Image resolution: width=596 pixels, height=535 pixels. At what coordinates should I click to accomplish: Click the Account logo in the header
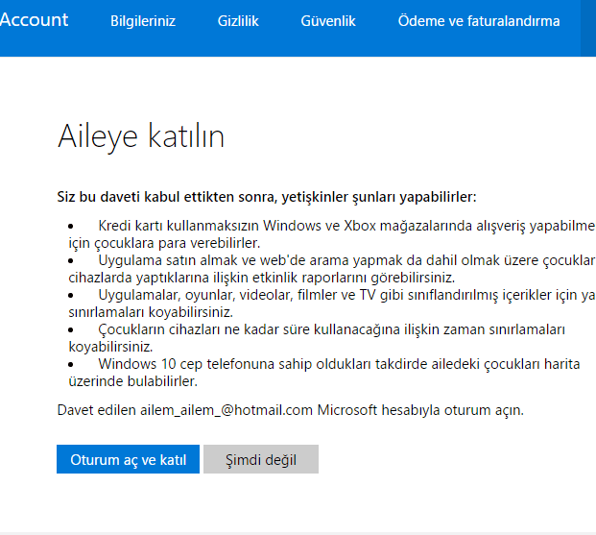34,20
